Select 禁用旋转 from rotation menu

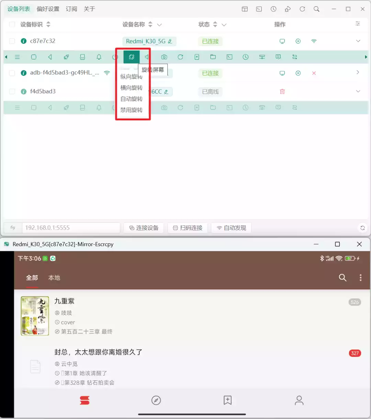[131, 110]
